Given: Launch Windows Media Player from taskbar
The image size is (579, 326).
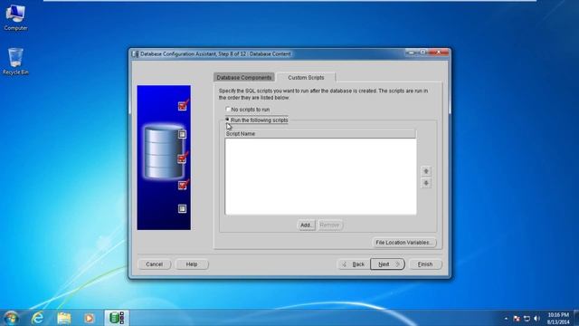Looking at the screenshot, I should tap(89, 318).
